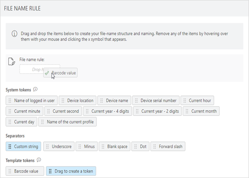Click the file name rule document icon
Screen dimensions: 249x178
point(12,62)
